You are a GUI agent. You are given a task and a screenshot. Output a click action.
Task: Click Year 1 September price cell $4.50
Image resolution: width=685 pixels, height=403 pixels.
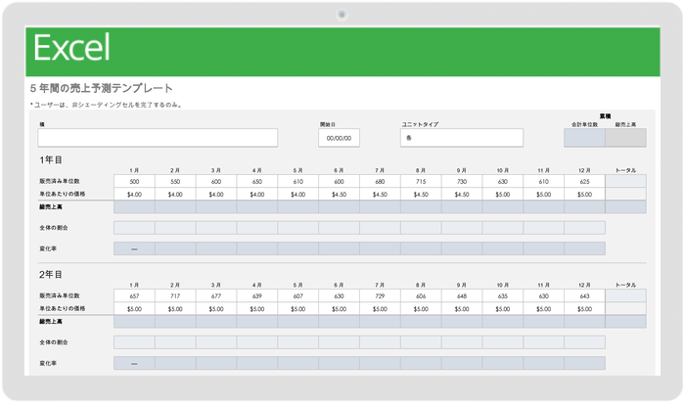462,195
